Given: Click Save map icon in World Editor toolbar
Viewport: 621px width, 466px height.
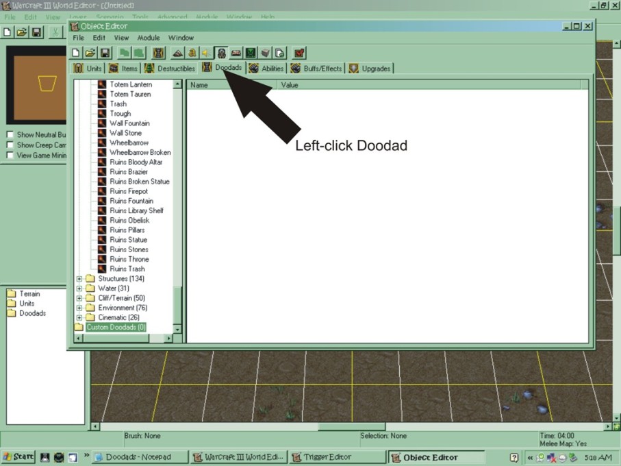Looking at the screenshot, I should [x=36, y=32].
